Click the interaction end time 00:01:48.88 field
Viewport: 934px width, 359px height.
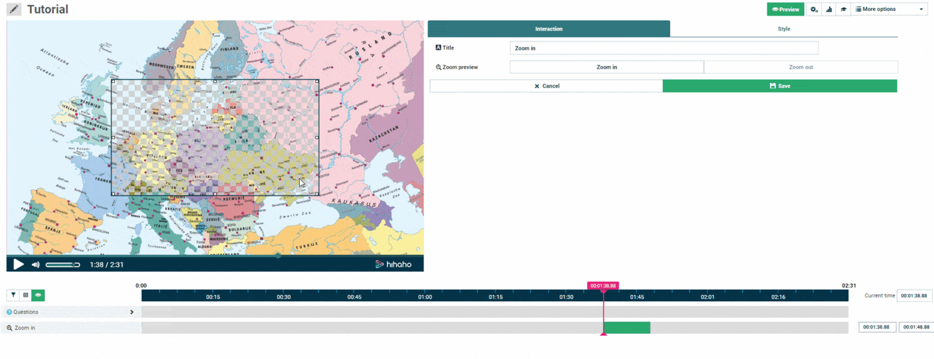point(916,327)
